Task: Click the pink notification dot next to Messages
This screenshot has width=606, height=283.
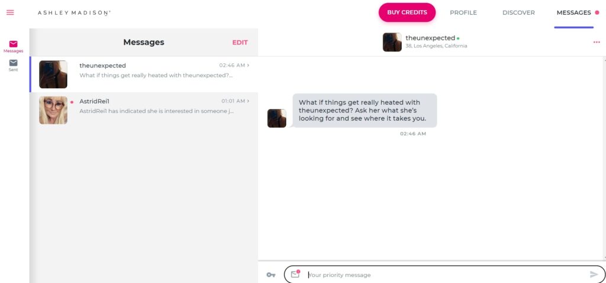Action: coord(597,13)
